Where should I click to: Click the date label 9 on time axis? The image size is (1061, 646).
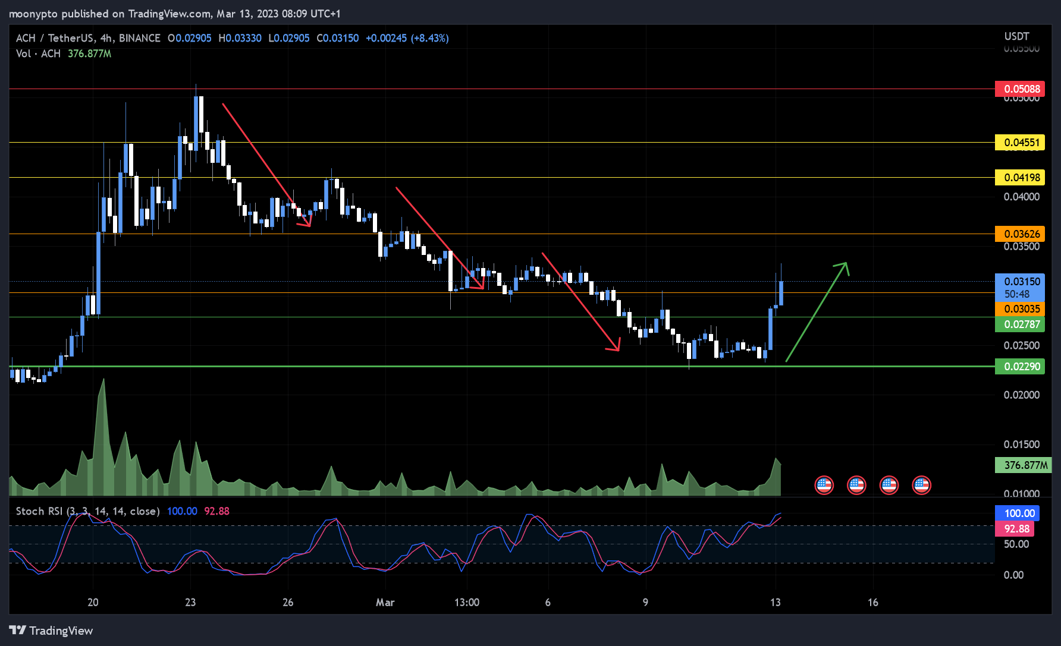(645, 603)
